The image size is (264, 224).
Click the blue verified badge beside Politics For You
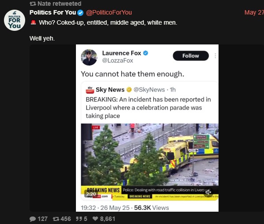[x=80, y=13]
